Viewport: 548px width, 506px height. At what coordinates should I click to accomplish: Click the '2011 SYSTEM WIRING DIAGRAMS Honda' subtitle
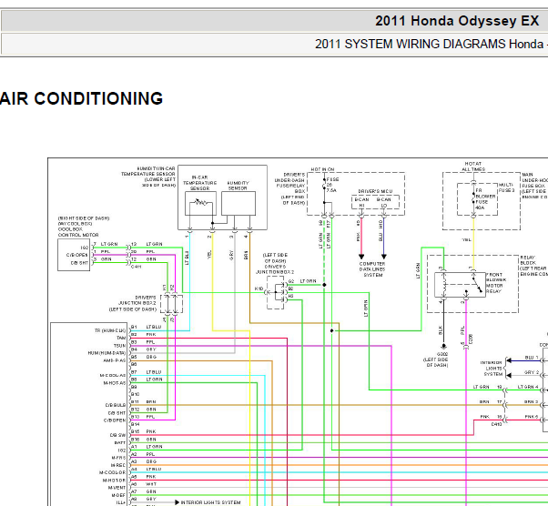pos(429,44)
